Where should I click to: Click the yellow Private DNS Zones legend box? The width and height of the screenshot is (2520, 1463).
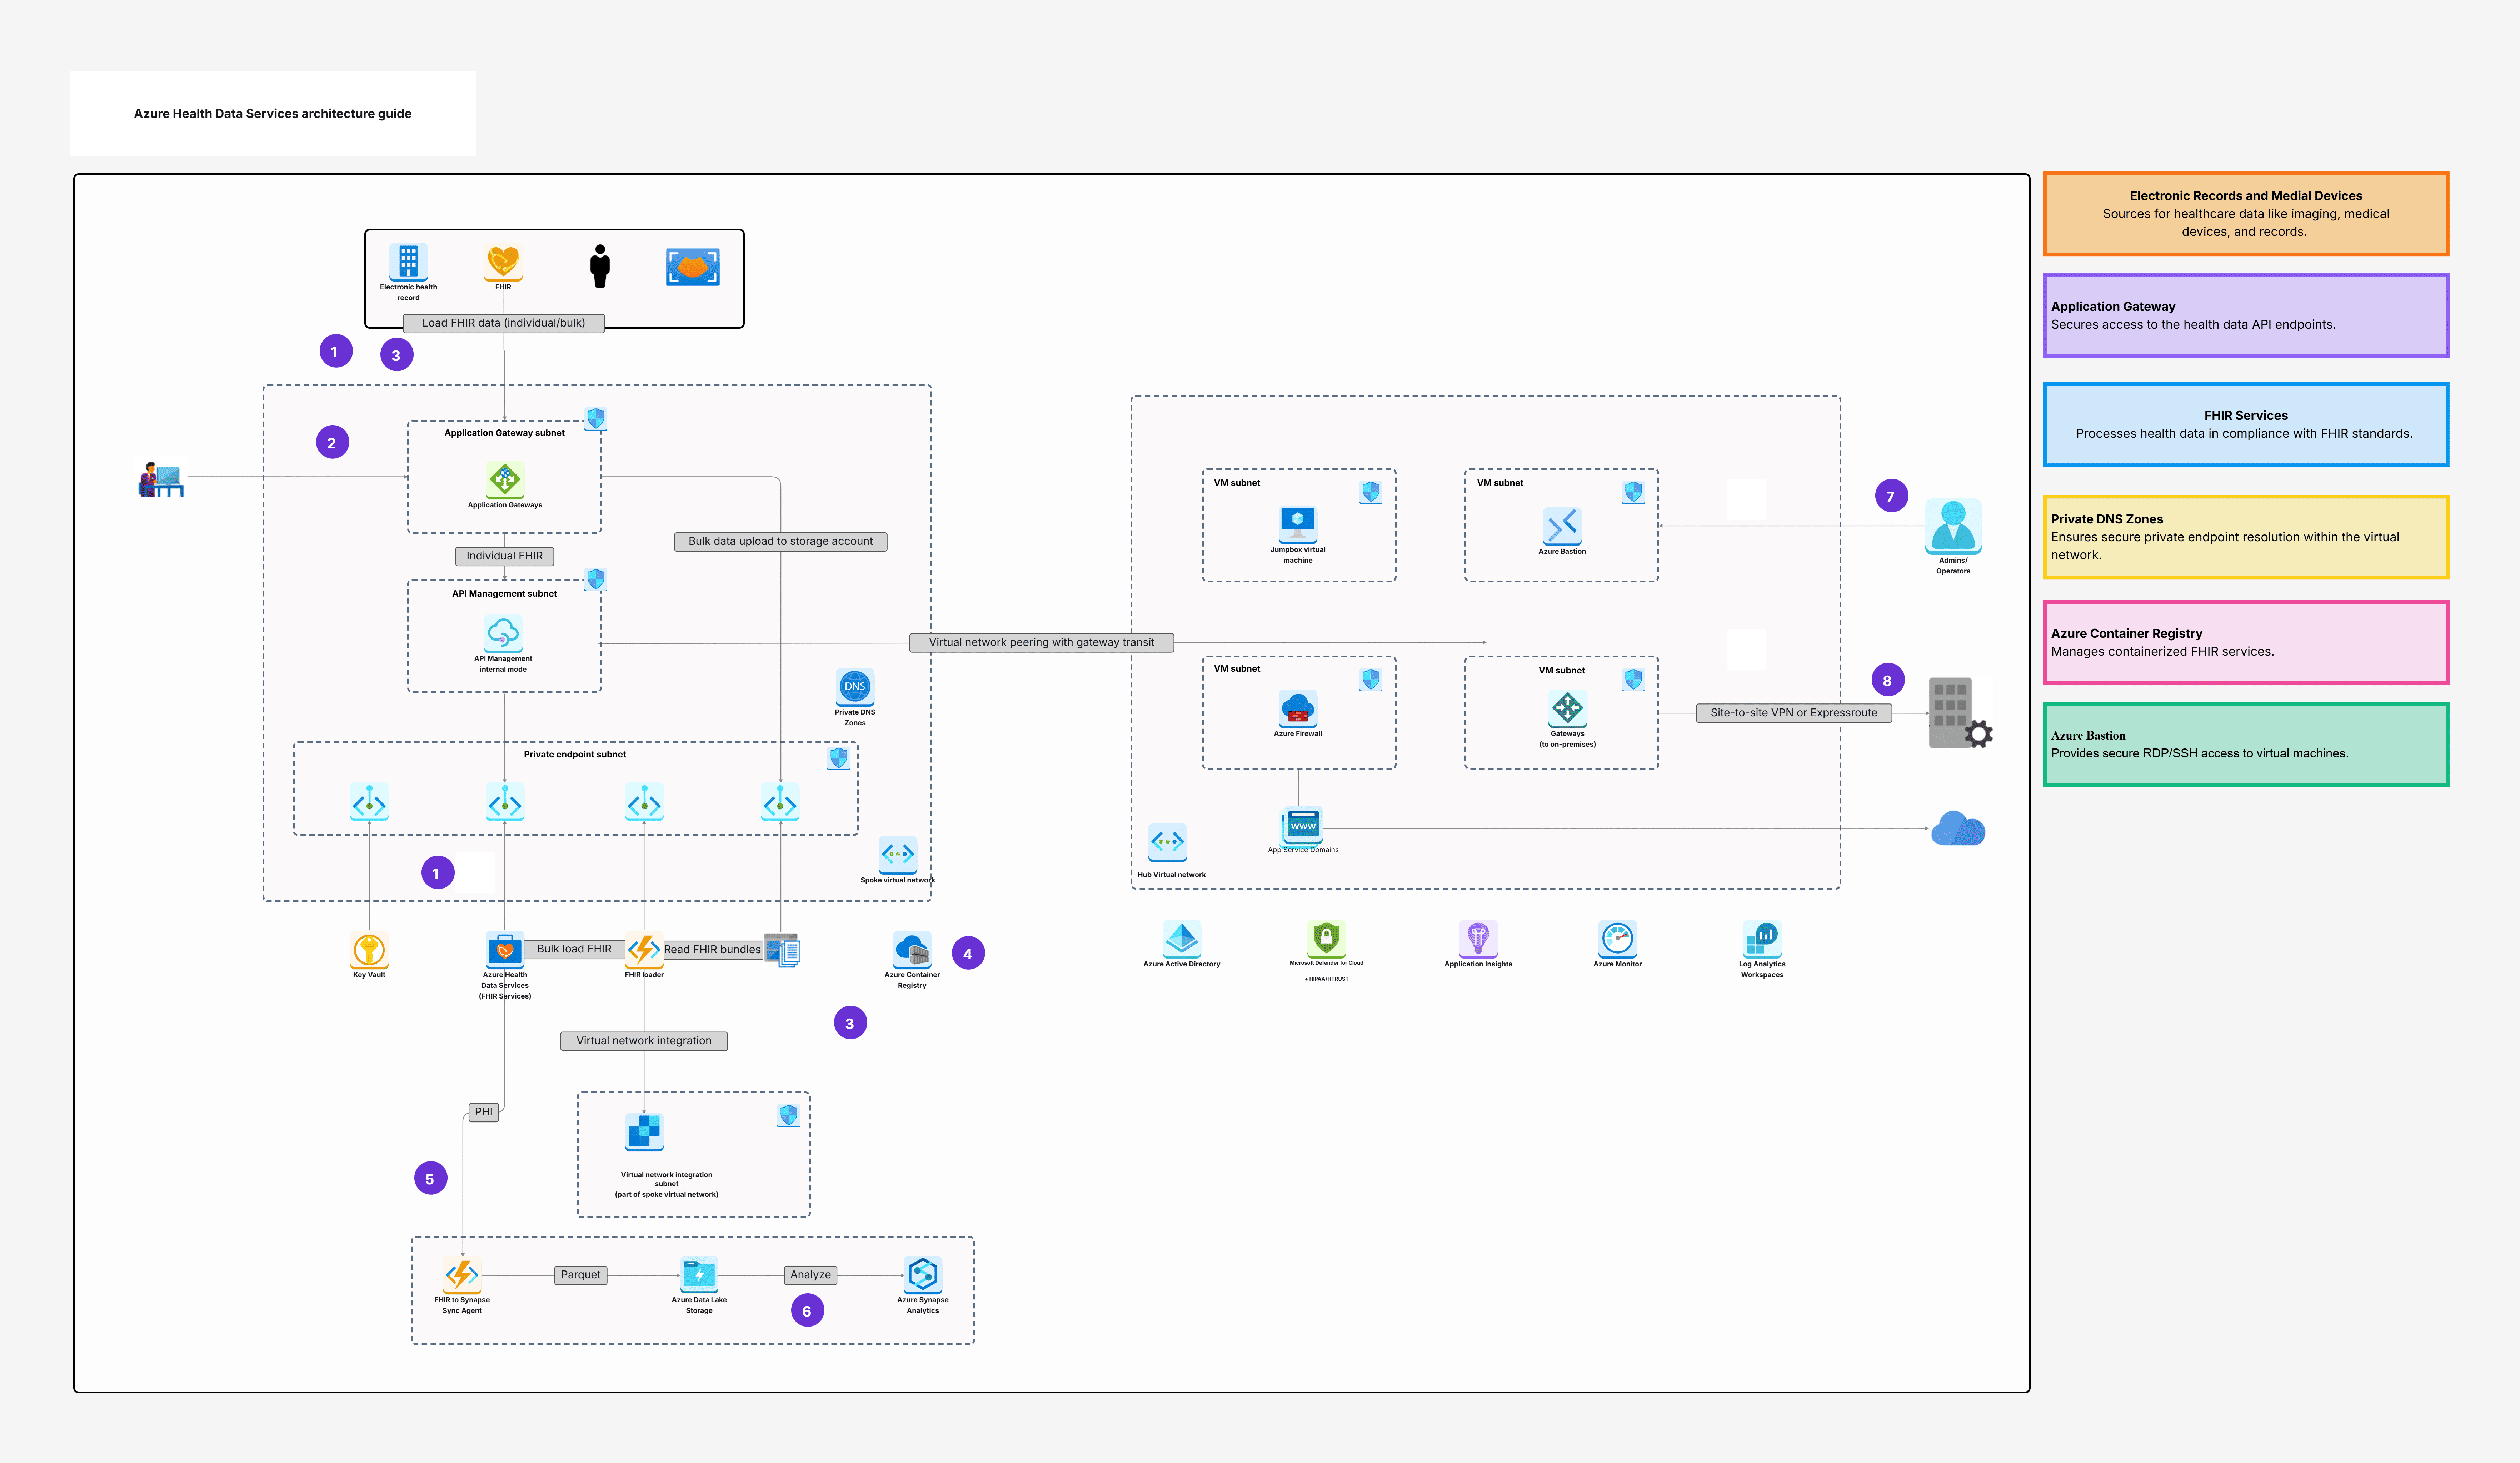coord(2246,537)
